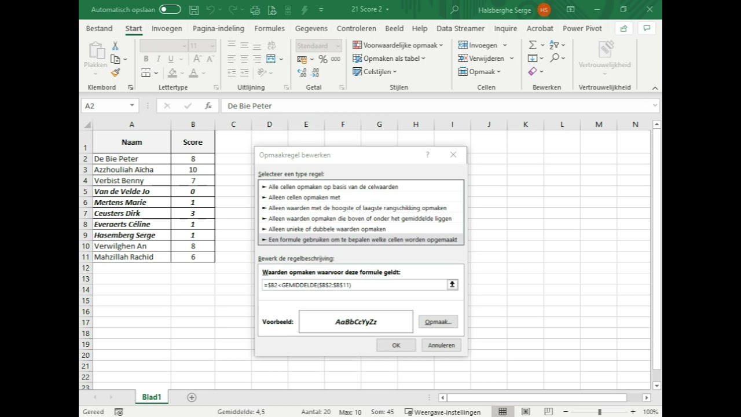The image size is (741, 417).
Task: Open Opmaken als tabel dropdown
Action: [388, 58]
